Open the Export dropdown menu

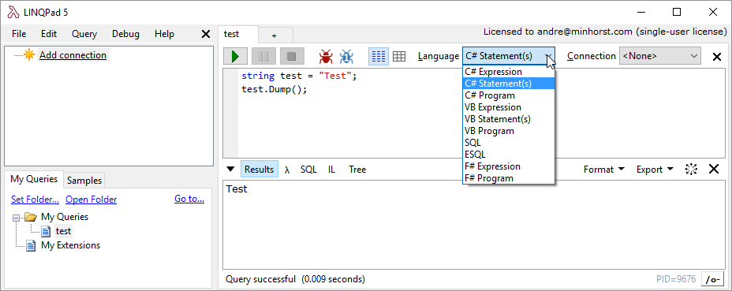655,170
